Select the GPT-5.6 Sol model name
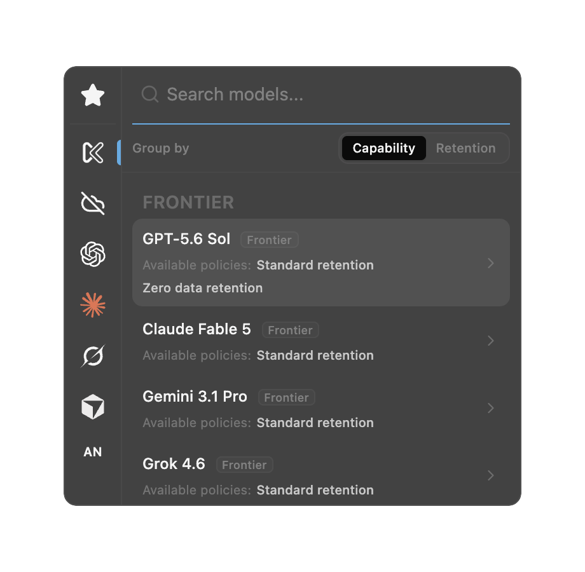Viewport: 585px width, 572px height. coord(186,239)
